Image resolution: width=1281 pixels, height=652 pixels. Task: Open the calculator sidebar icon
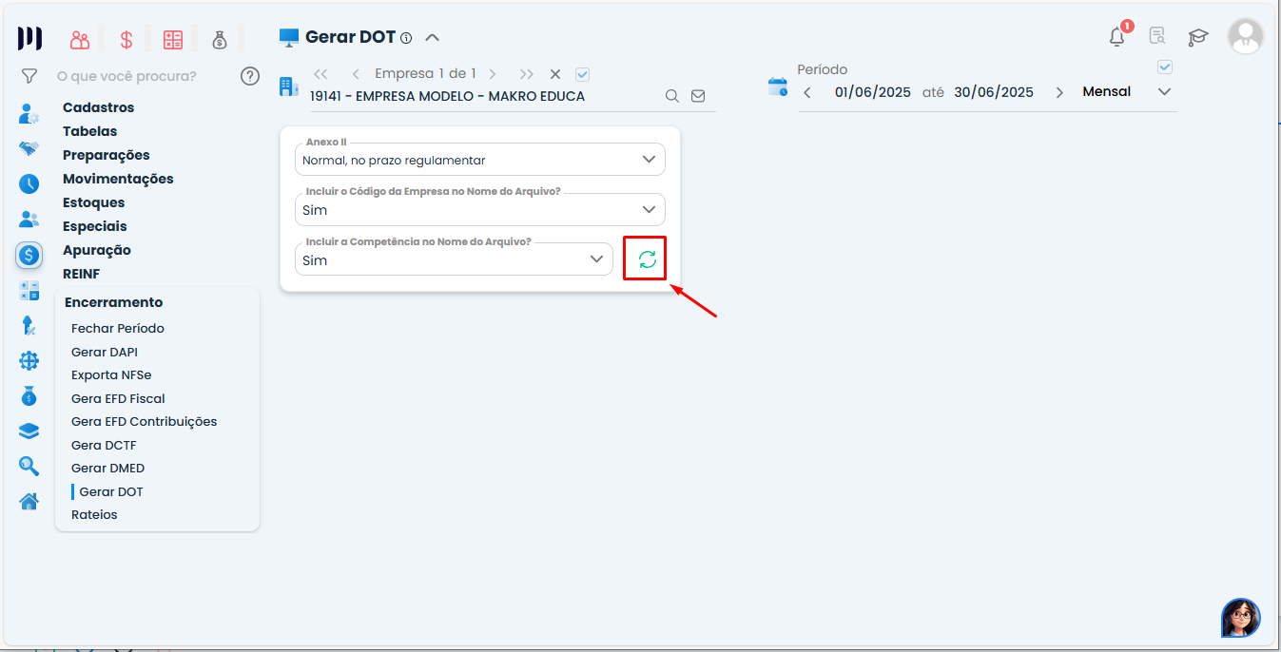point(29,291)
